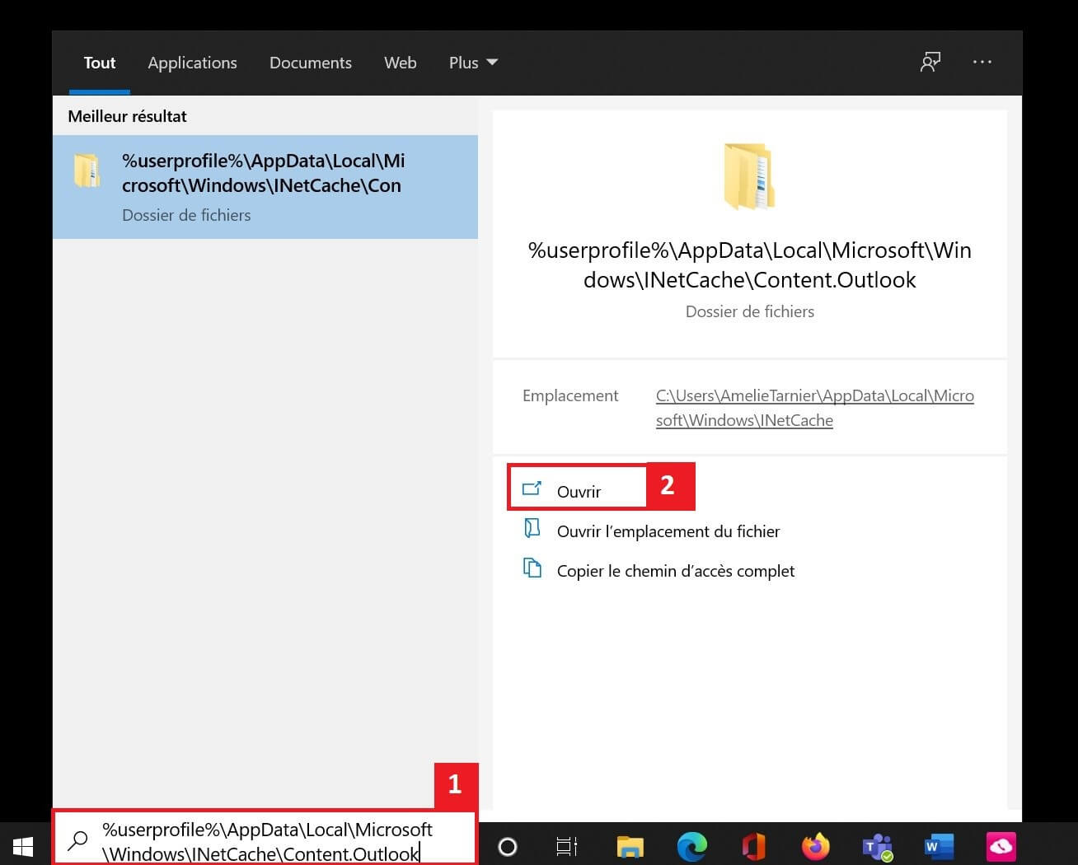Switch to the Documents tab
Image resolution: width=1078 pixels, height=865 pixels.
(310, 63)
